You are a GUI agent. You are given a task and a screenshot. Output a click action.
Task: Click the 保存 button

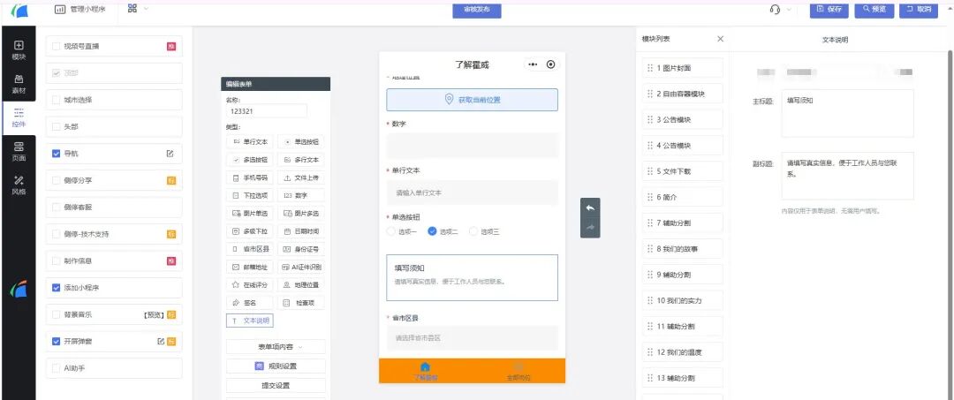point(829,9)
